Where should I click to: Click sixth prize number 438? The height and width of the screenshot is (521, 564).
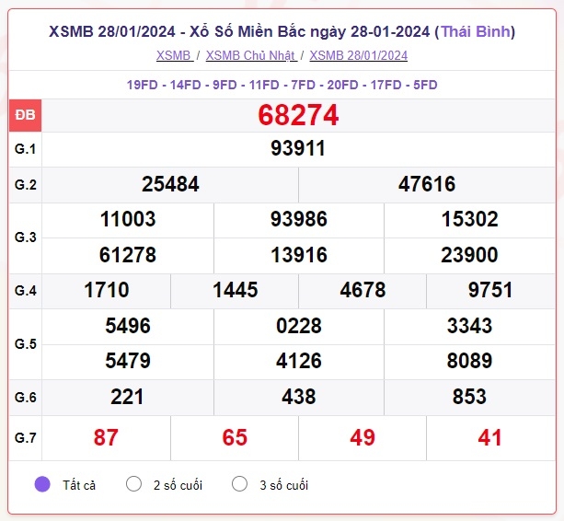[x=298, y=397]
